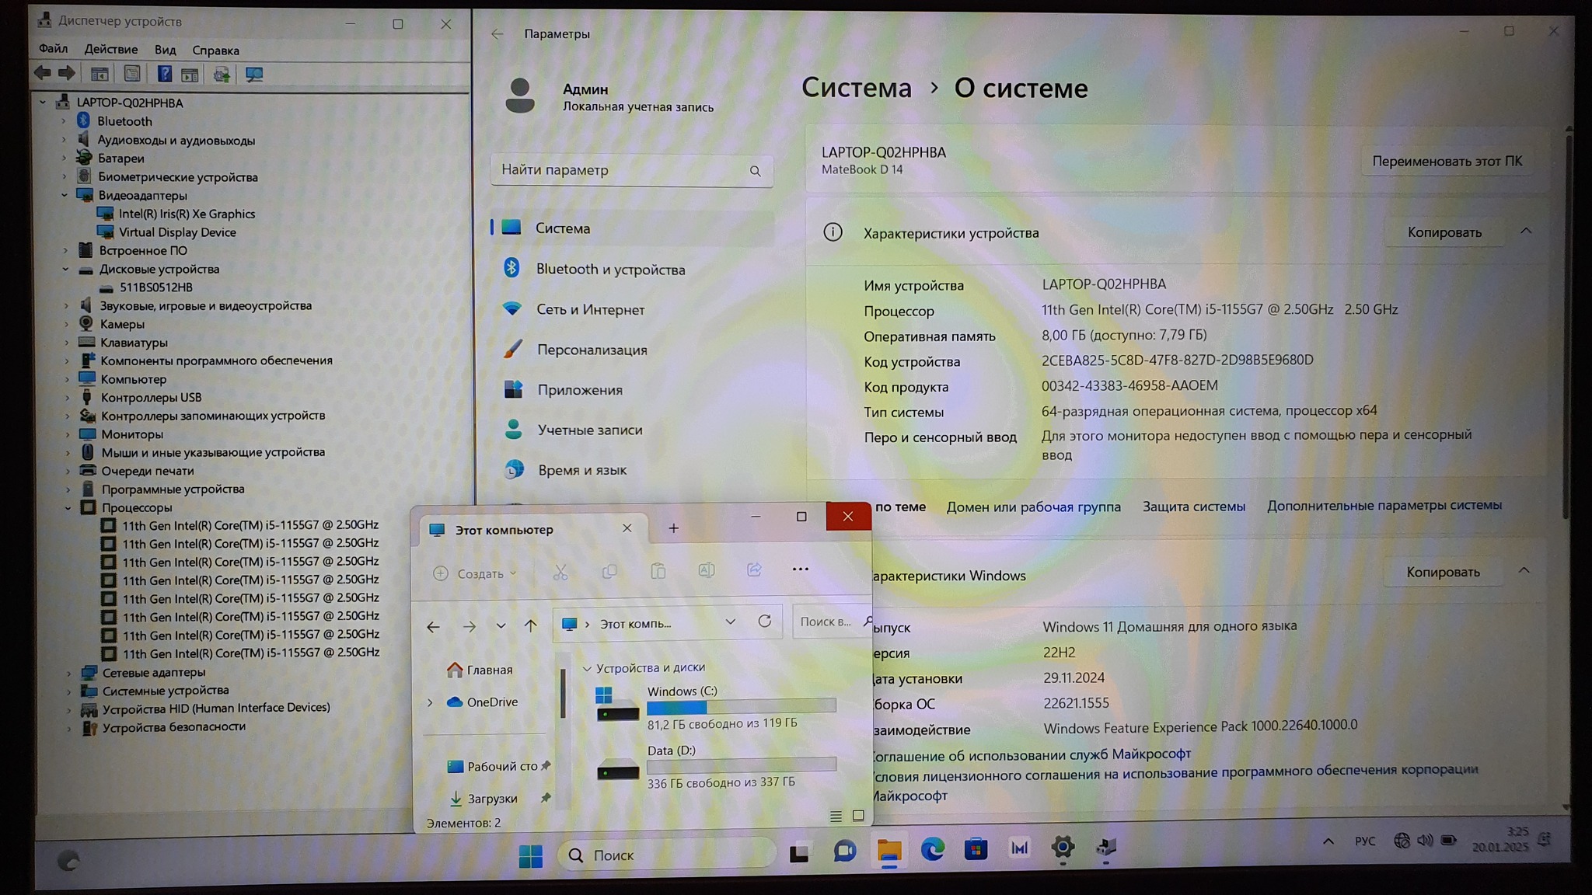Click the Переименовать этот ПК button
This screenshot has height=895, width=1592.
pyautogui.click(x=1447, y=162)
